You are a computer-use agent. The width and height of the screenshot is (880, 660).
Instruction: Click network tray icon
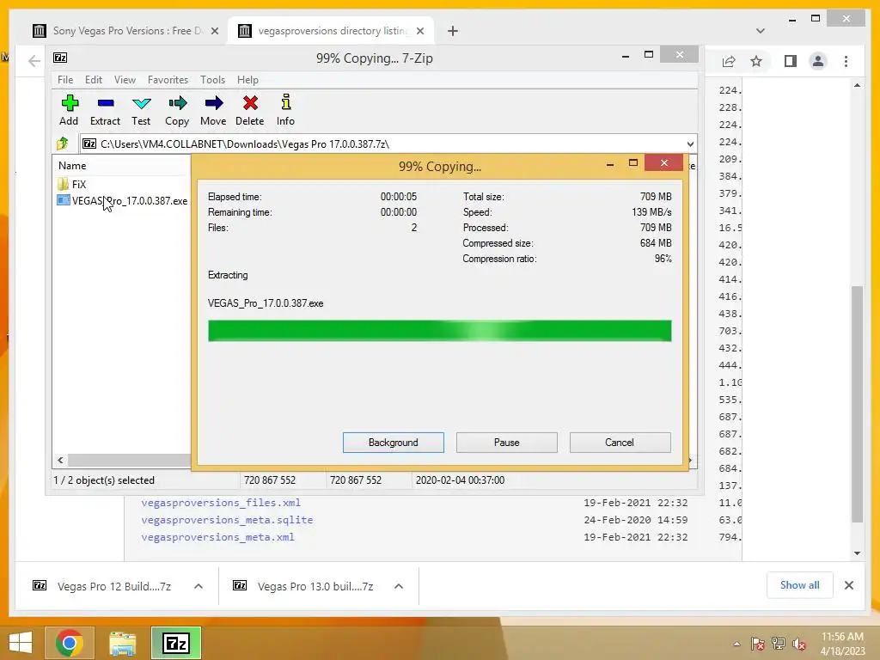(x=779, y=644)
